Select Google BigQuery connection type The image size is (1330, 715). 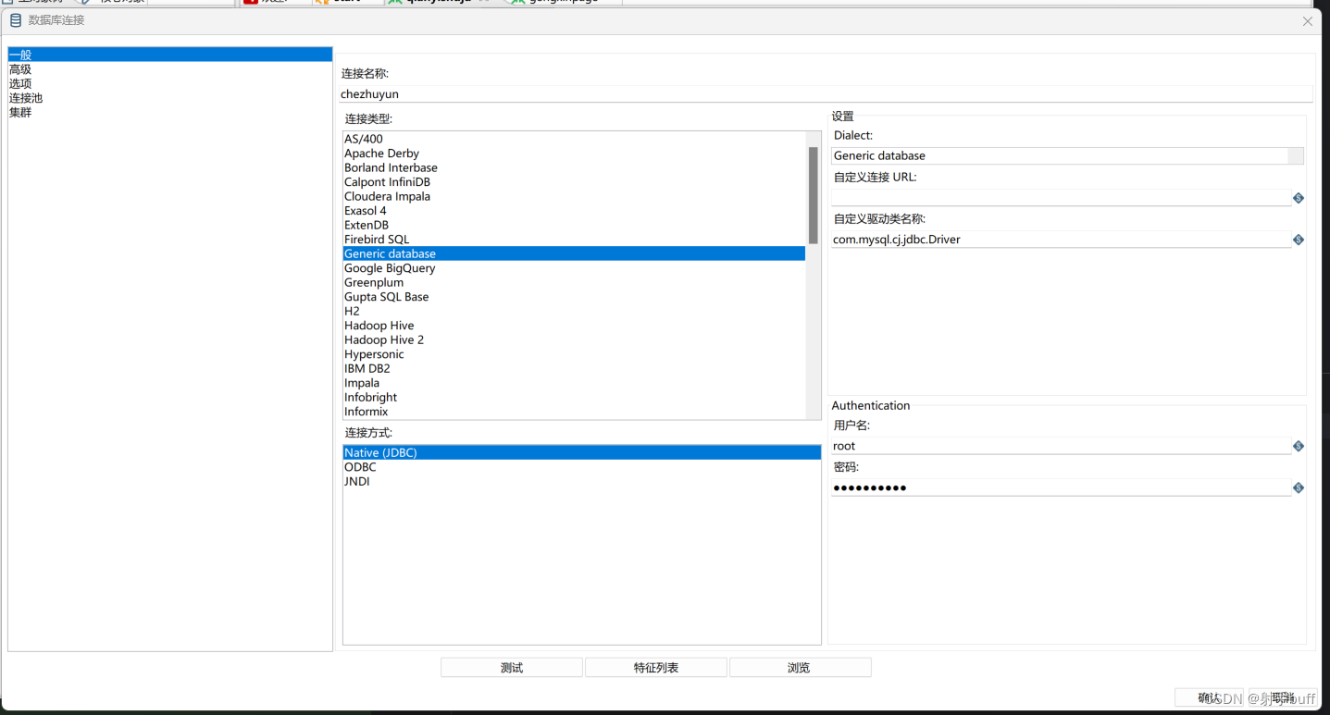[574, 268]
